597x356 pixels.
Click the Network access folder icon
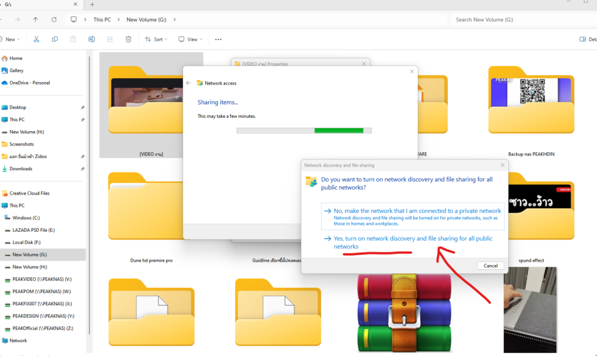199,83
